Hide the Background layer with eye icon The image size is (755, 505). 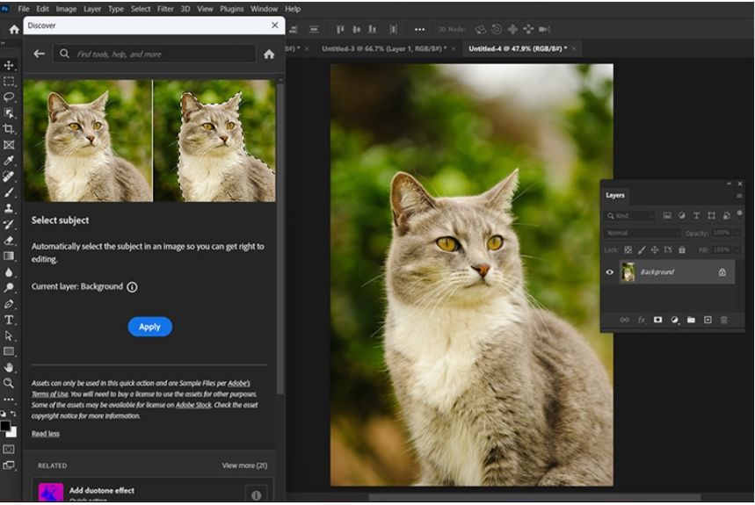tap(610, 272)
